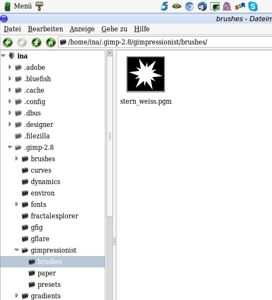The height and width of the screenshot is (300, 272).
Task: Click the green eye icon in the panel
Action: [176, 6]
